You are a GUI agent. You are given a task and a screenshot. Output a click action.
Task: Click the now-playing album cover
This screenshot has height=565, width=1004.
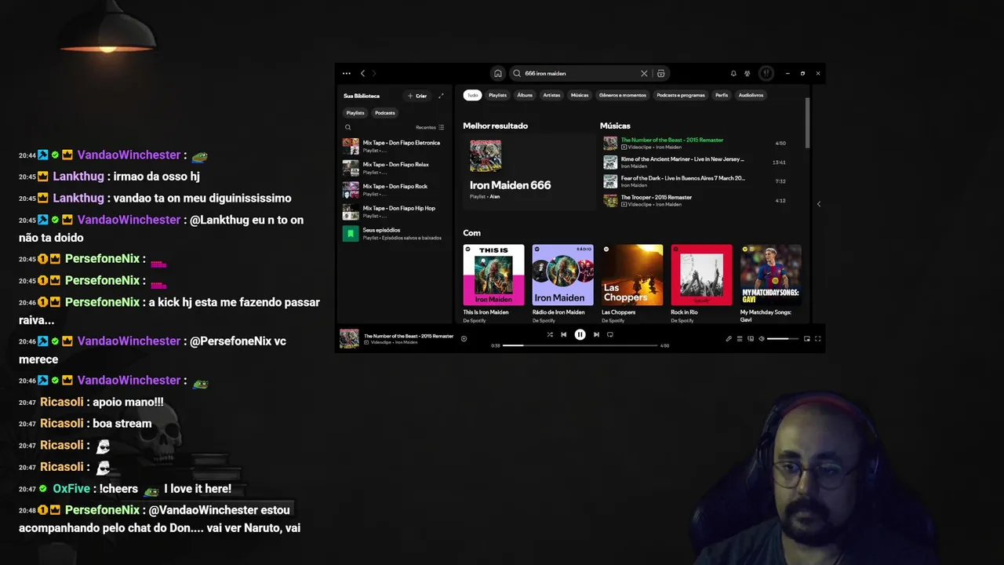point(349,338)
